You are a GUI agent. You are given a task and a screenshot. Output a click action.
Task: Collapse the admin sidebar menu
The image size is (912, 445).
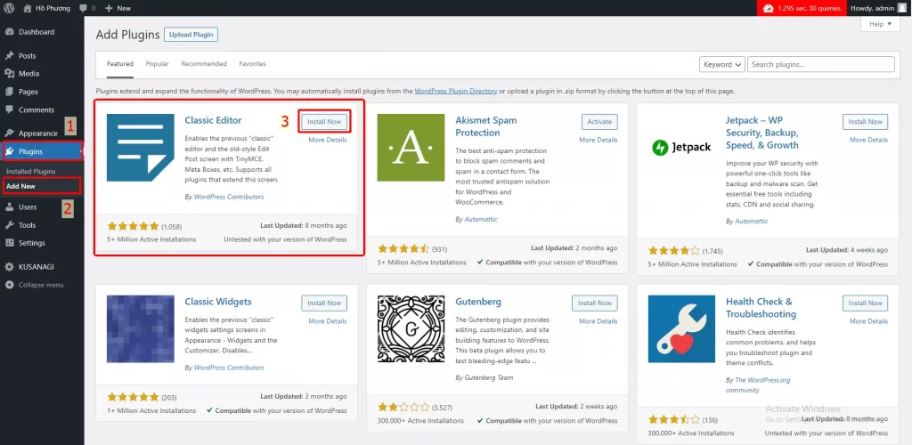(x=35, y=285)
